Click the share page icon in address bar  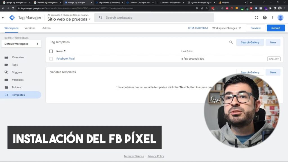pos(202,8)
